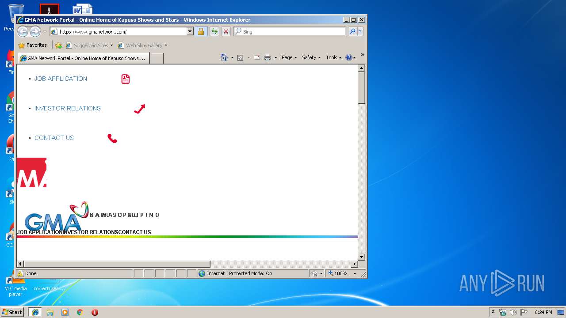Click the vertical scrollbar up arrow

pyautogui.click(x=361, y=68)
